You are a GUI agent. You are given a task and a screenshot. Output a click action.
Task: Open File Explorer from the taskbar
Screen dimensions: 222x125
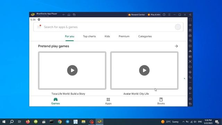(x=84, y=122)
